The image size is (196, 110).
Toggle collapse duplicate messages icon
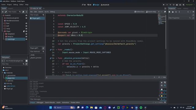click(162, 86)
